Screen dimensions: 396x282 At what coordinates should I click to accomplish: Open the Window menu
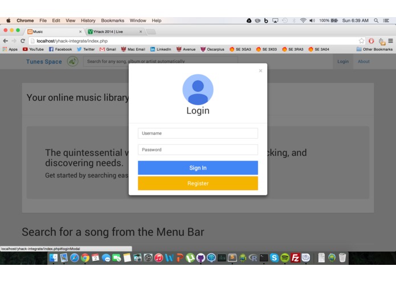pos(138,21)
